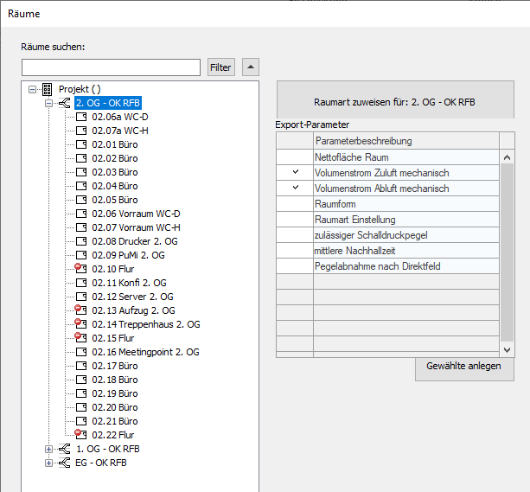Screen dimensions: 530x492
Task: Click room icon of 02.06 Vorraum WC-D
Action: click(x=81, y=214)
